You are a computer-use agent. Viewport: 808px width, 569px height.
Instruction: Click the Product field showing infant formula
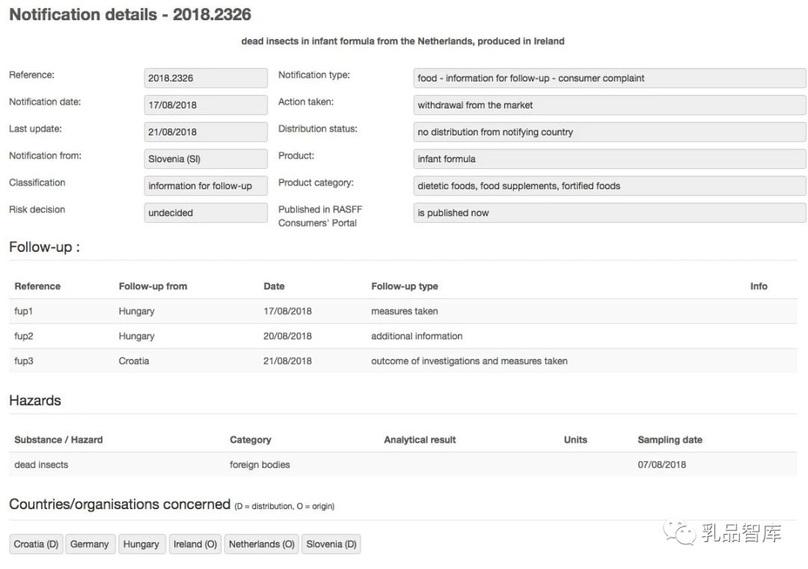(609, 159)
